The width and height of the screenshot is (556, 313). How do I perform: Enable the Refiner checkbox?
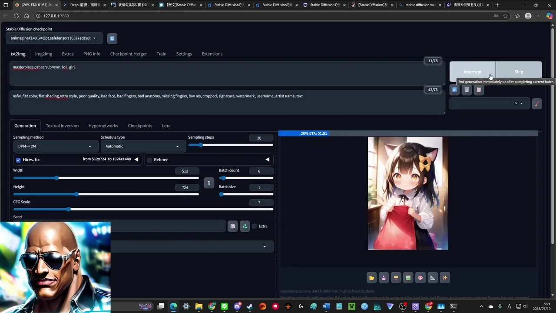(x=149, y=160)
